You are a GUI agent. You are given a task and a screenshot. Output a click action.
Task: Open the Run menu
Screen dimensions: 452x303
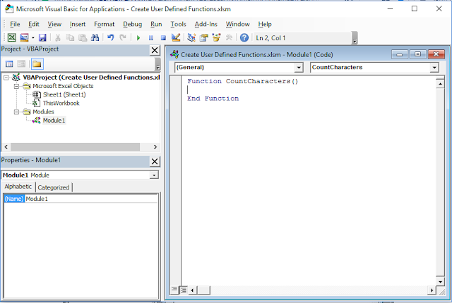pyautogui.click(x=156, y=24)
